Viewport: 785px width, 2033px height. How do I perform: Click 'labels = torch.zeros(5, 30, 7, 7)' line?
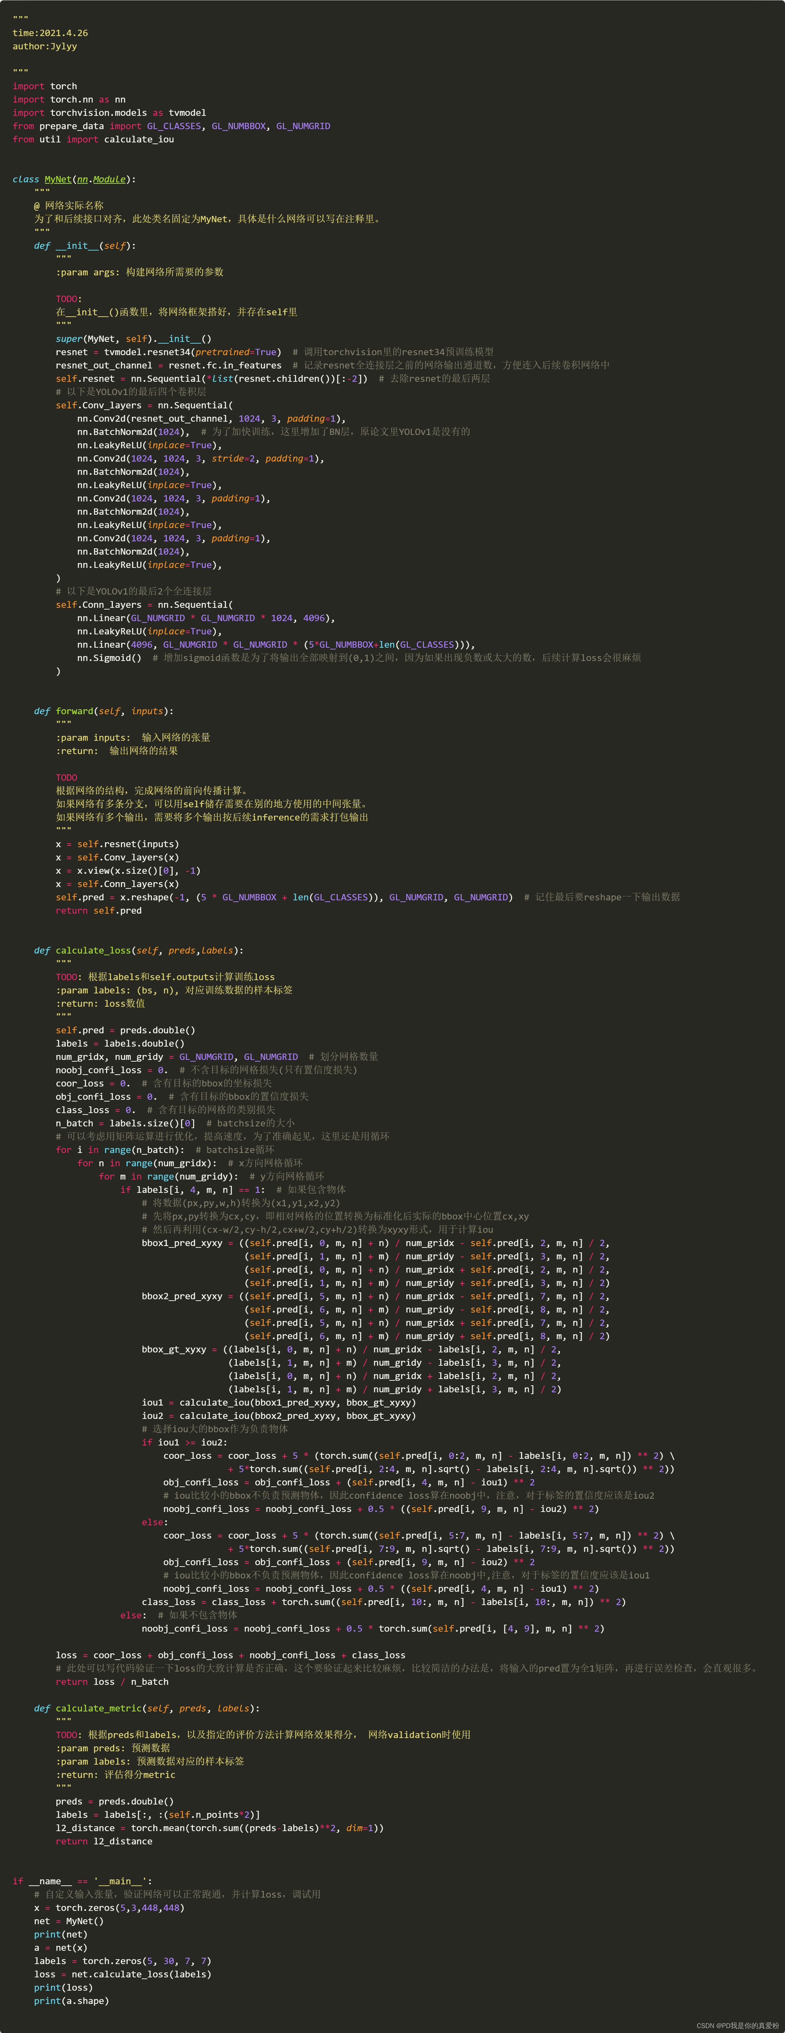point(122,1961)
